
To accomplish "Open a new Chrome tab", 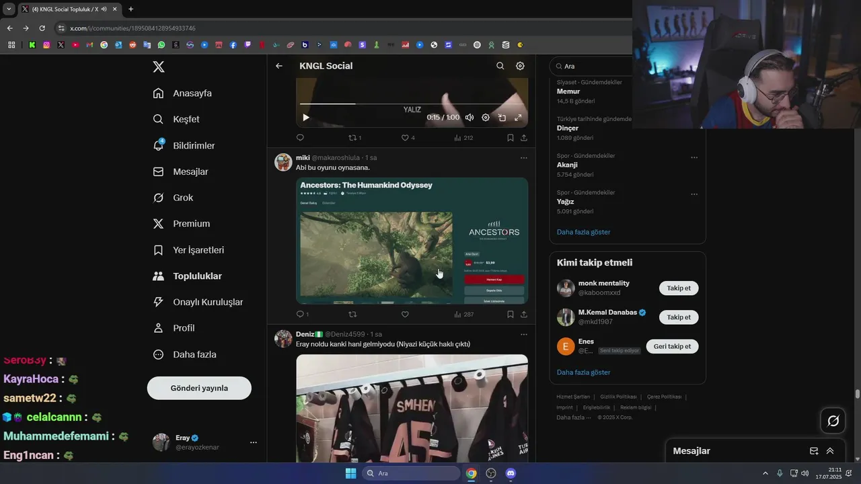I will pyautogui.click(x=130, y=9).
